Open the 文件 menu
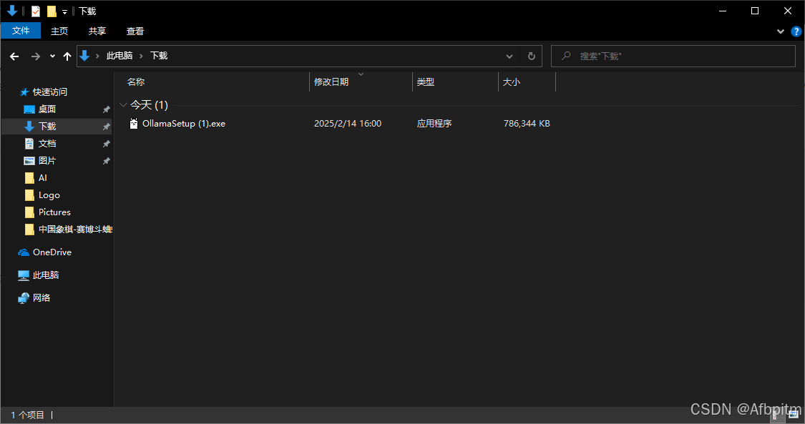 click(21, 31)
